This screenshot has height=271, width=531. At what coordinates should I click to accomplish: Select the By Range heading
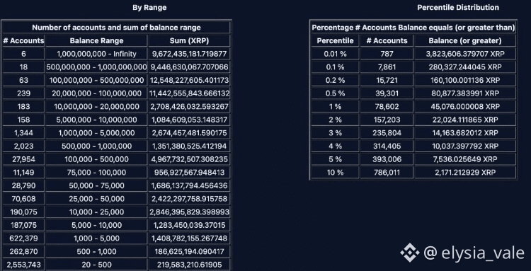click(149, 8)
